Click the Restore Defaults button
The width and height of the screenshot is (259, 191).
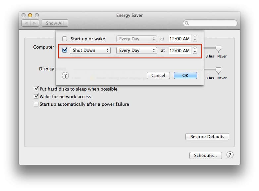207,136
